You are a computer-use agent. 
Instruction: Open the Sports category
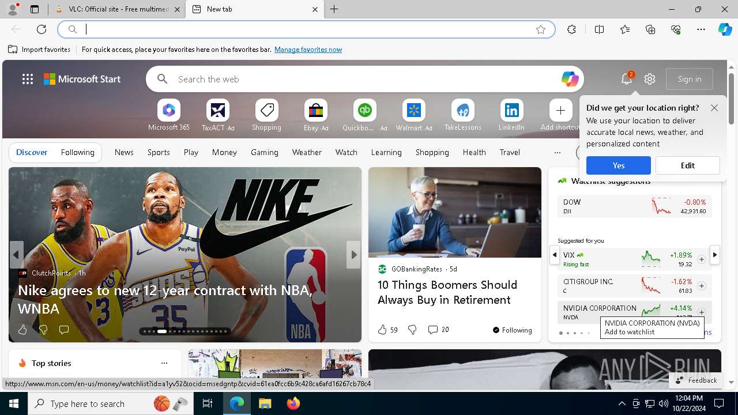click(159, 153)
